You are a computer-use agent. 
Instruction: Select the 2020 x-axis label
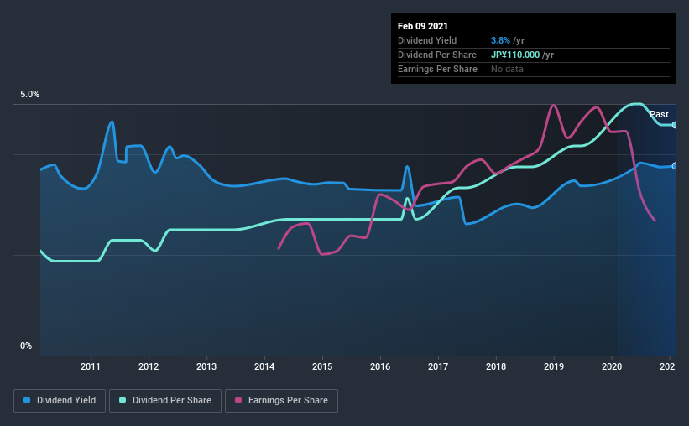pyautogui.click(x=612, y=366)
